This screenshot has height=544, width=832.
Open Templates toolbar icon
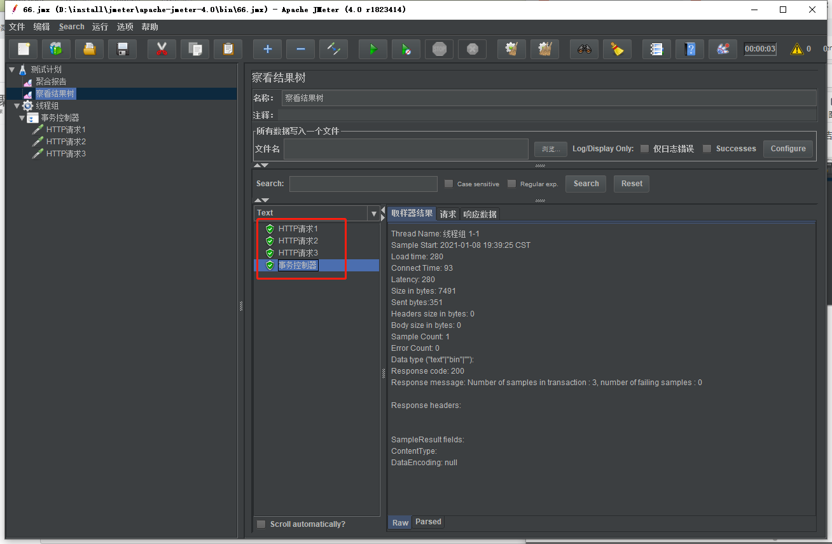(x=57, y=49)
